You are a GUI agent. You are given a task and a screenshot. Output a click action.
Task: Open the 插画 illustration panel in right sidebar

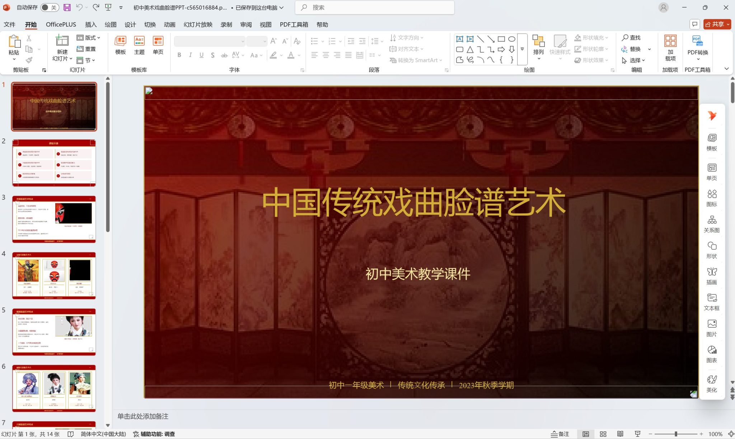tap(712, 276)
